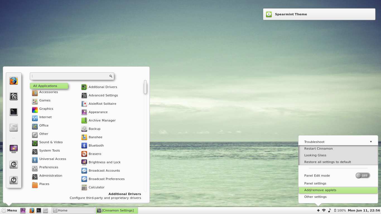Click the Shutdown power icon in sidebar

pyautogui.click(x=14, y=180)
